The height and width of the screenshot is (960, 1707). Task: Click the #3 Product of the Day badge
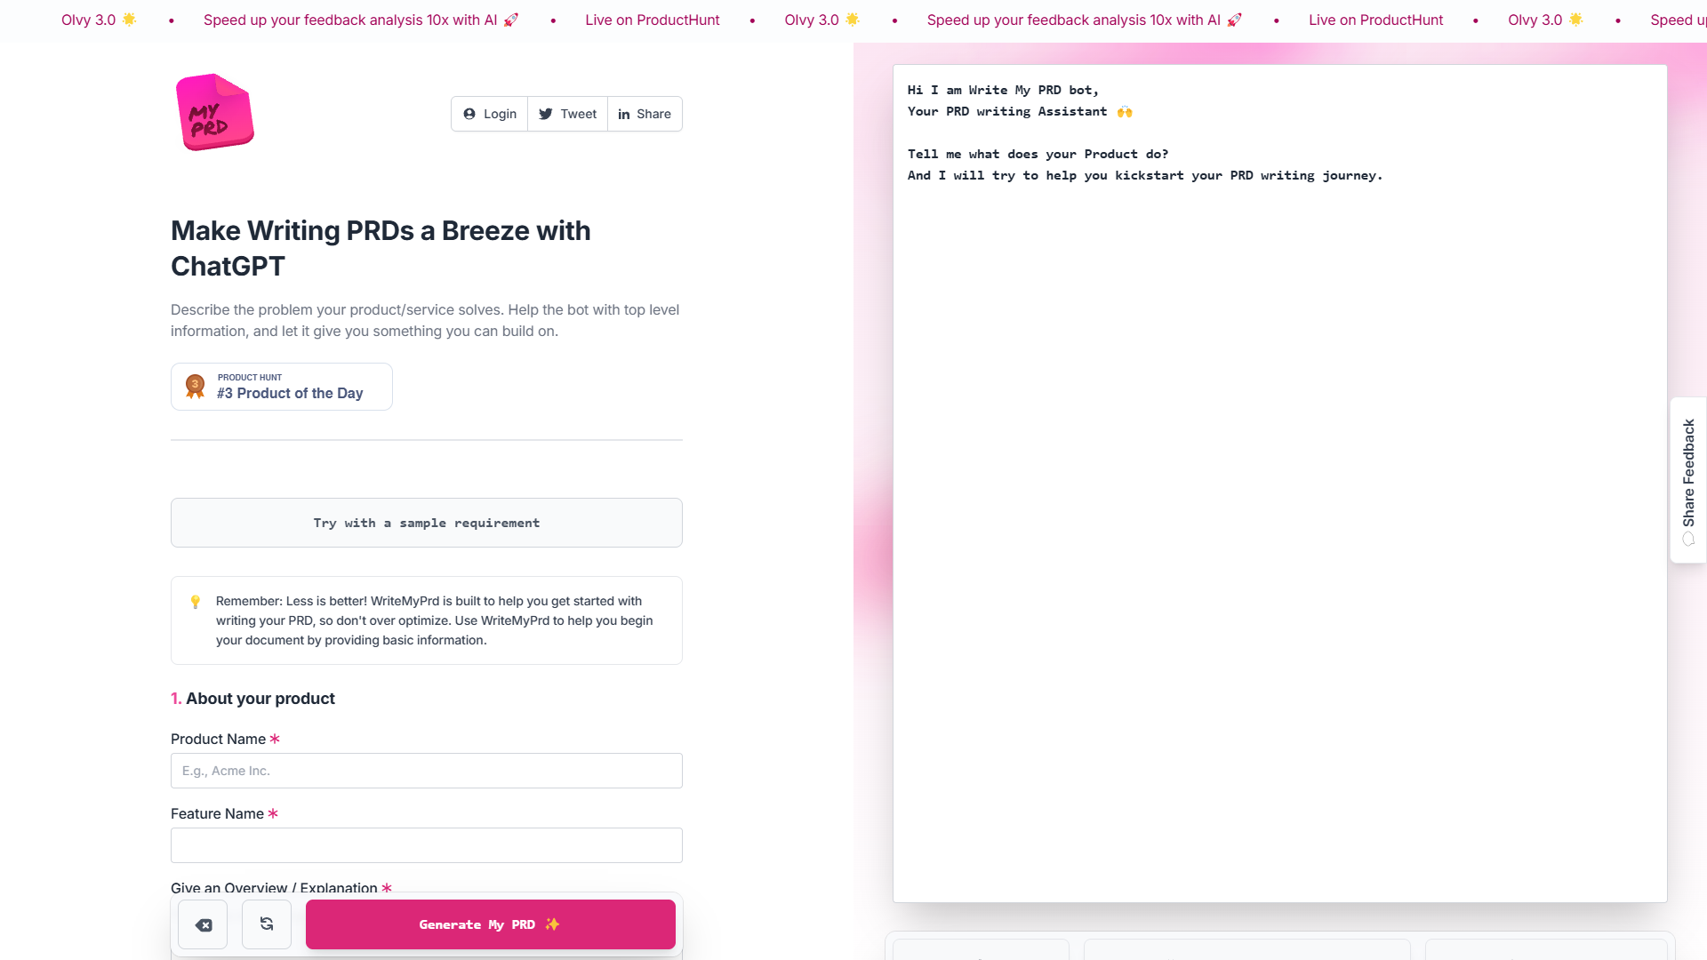coord(281,387)
